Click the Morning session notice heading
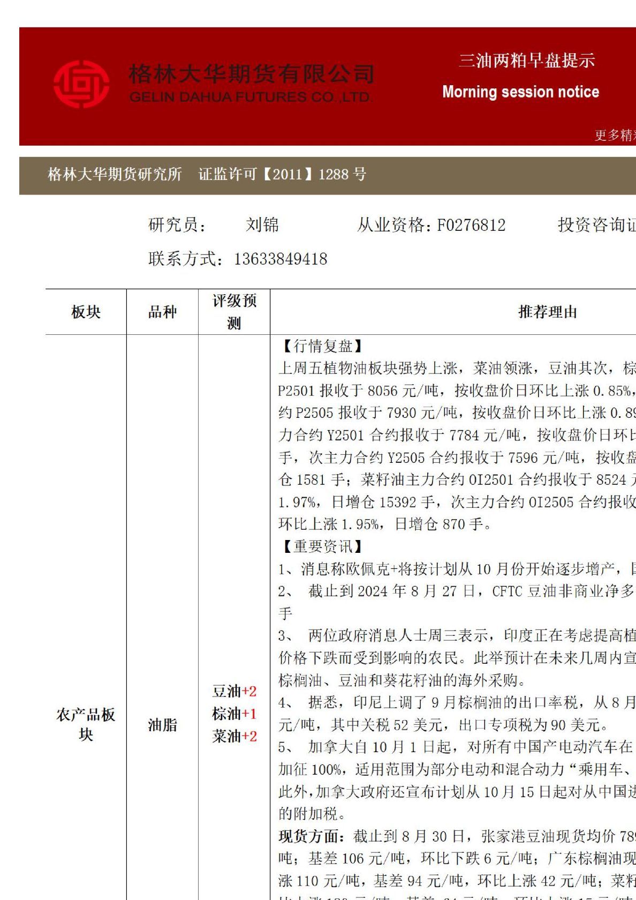Screen dimensions: 636x900 (520, 92)
